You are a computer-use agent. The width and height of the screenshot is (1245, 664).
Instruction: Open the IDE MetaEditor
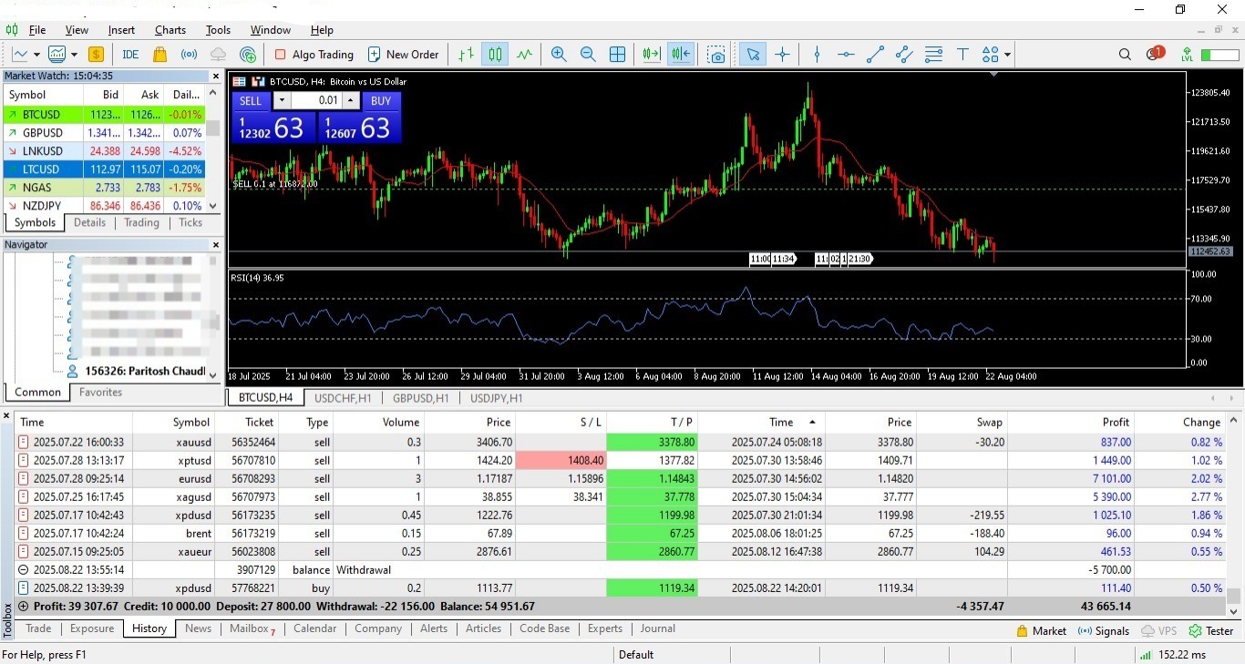click(130, 55)
